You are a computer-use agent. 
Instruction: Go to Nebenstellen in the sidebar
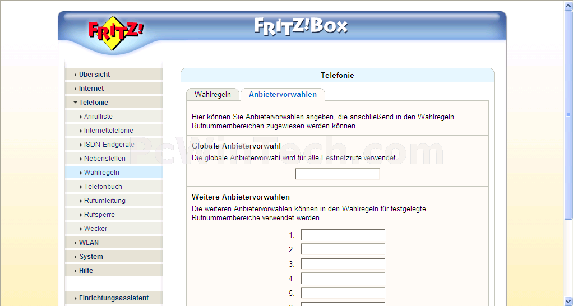[114, 159]
